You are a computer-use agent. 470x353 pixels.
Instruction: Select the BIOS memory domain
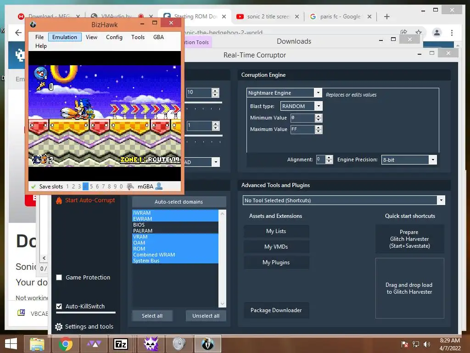(175, 224)
